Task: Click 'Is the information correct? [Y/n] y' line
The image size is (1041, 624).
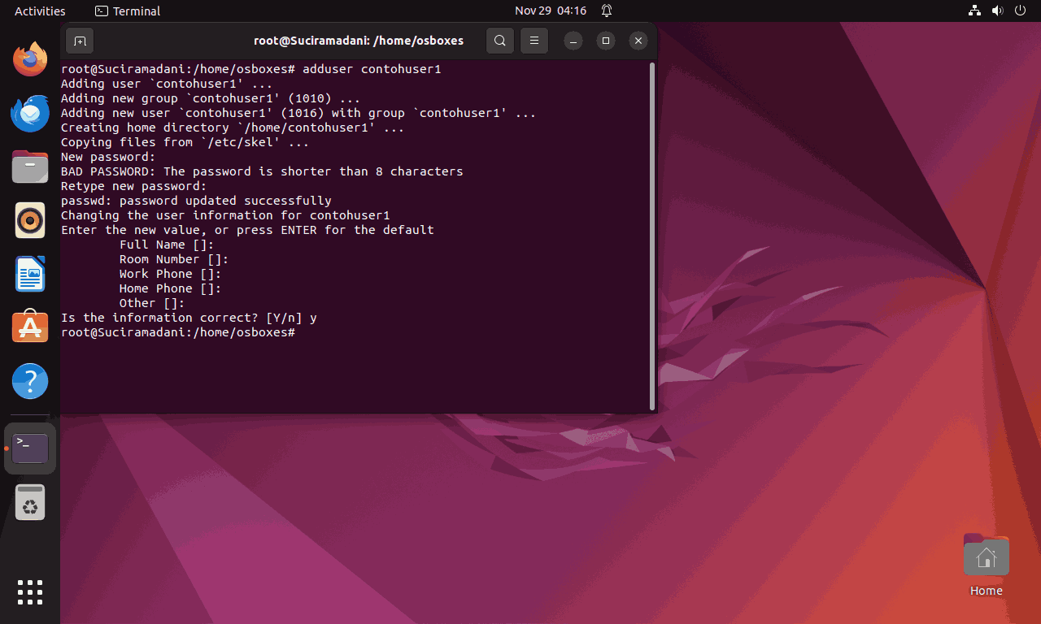Action: (x=189, y=318)
